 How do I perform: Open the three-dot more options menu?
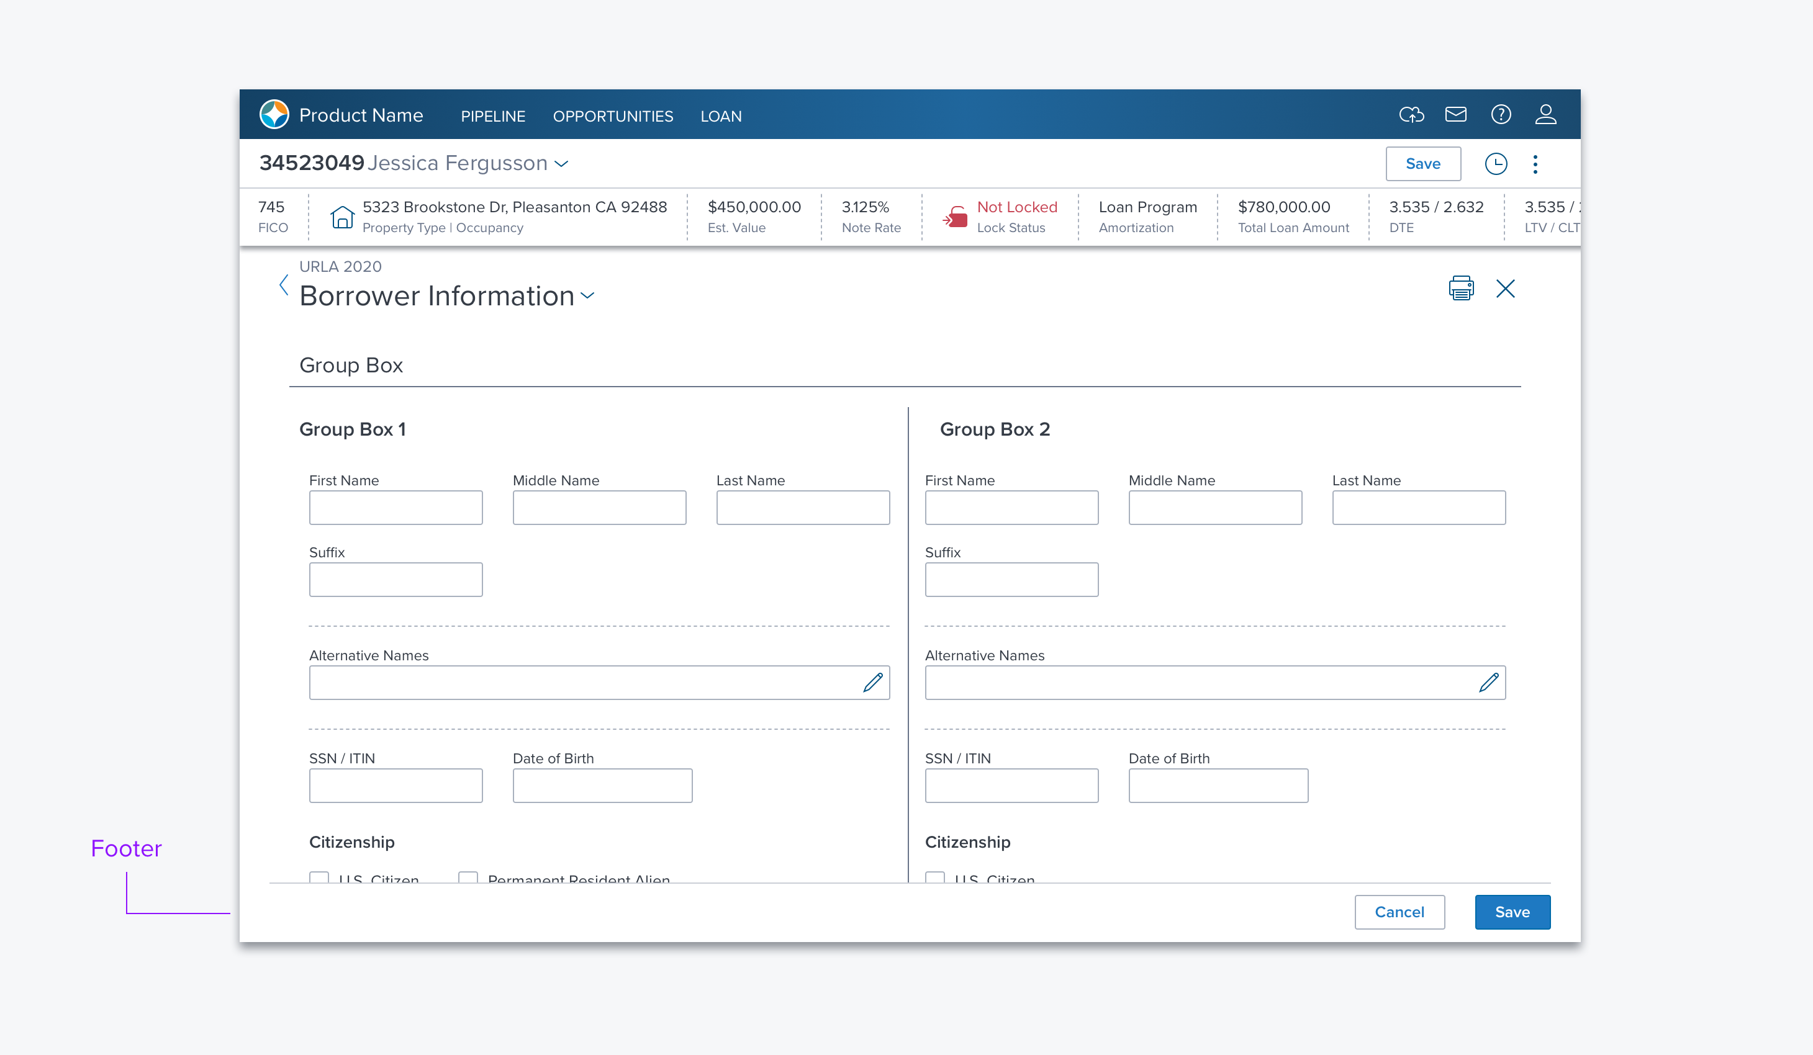(x=1535, y=164)
